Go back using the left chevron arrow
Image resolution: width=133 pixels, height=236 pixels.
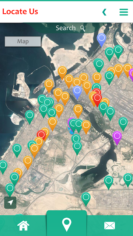104,12
